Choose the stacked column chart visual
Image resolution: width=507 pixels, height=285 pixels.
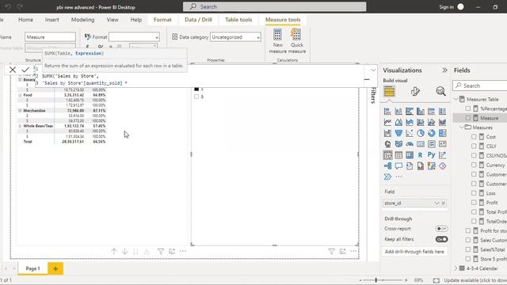(398, 112)
